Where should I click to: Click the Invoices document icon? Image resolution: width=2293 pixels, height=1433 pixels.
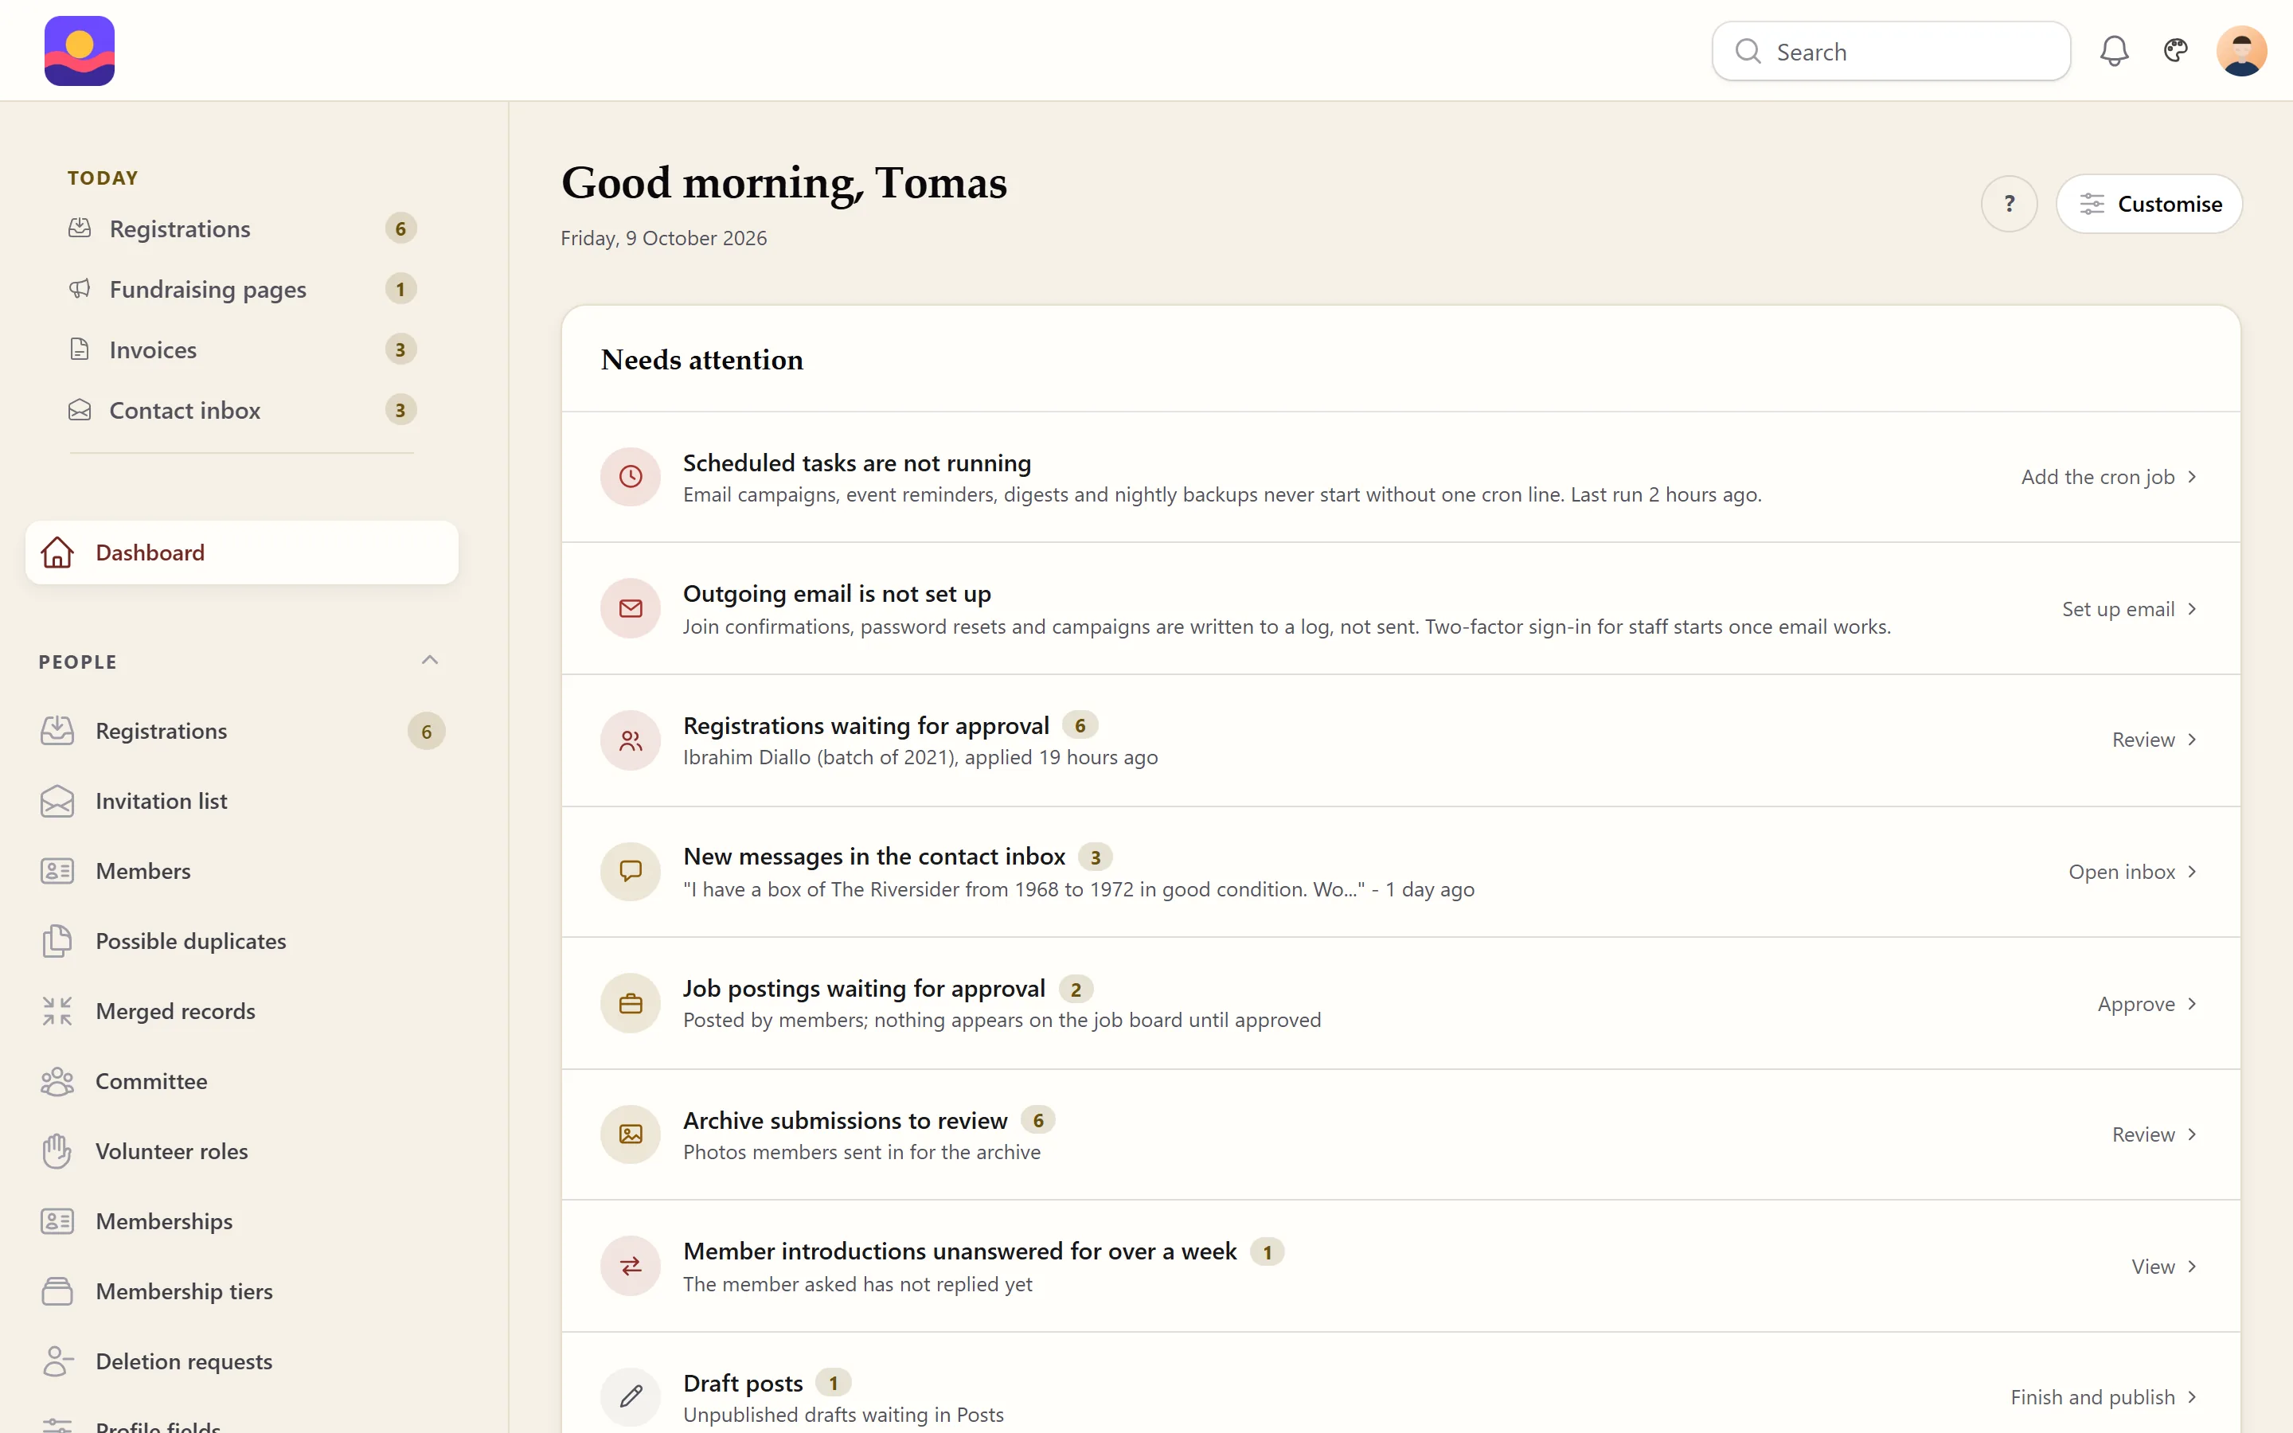coord(80,349)
